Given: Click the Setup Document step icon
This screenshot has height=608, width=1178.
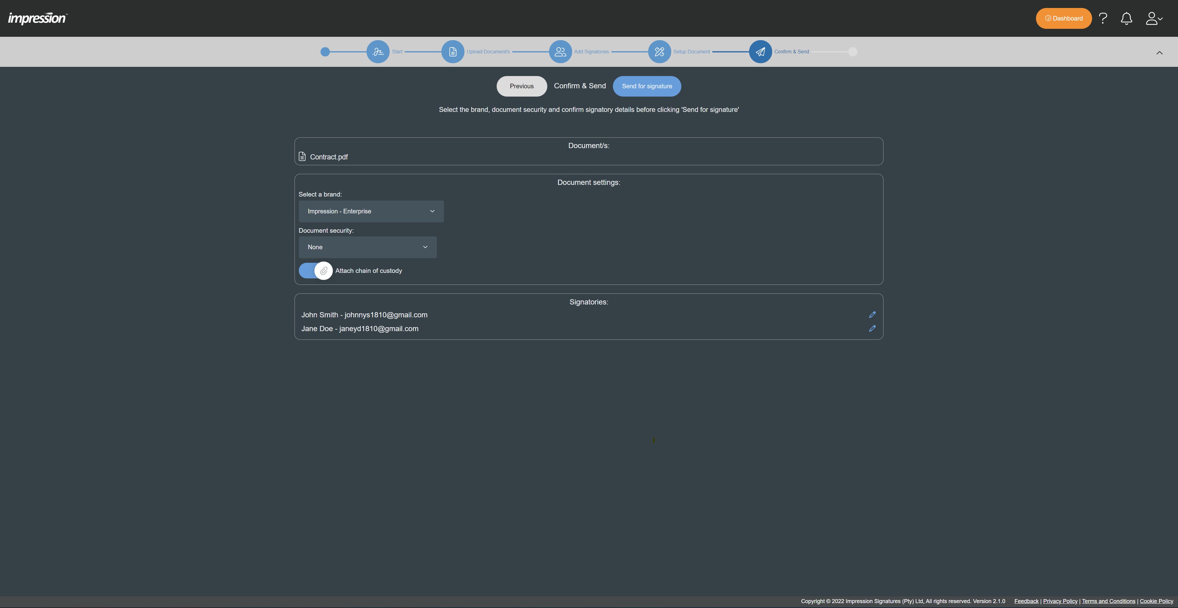Looking at the screenshot, I should (x=659, y=52).
